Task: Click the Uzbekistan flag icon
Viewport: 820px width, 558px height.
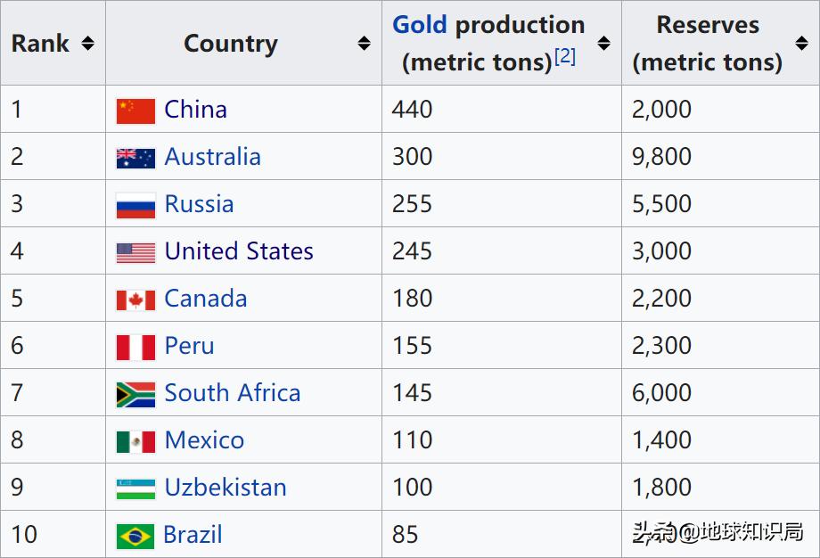Action: 135,488
